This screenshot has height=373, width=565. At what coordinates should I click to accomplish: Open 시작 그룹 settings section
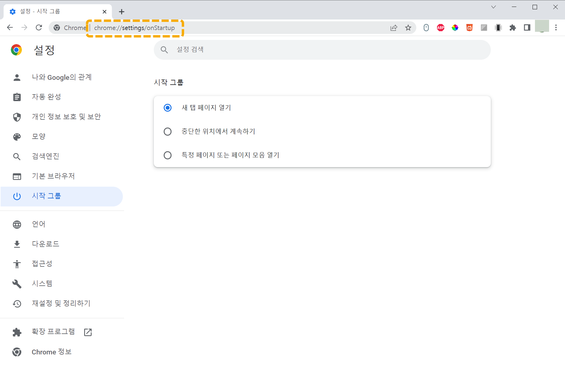click(x=46, y=196)
